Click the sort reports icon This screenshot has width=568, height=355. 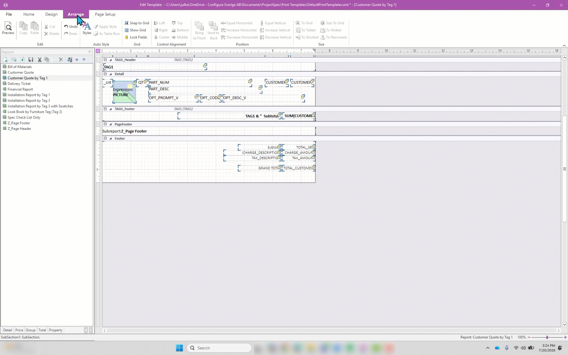(70, 59)
